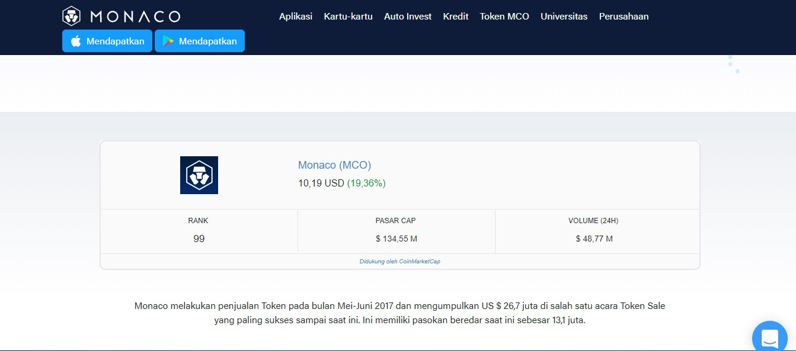Click the Monaco logo in header
This screenshot has width=796, height=351.
122,16
